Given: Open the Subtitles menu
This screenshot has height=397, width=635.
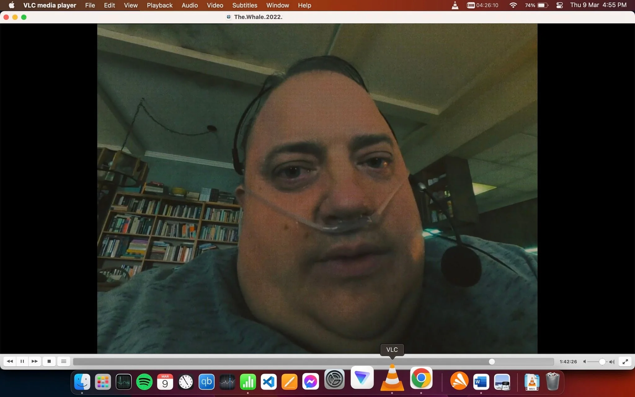Looking at the screenshot, I should (245, 5).
